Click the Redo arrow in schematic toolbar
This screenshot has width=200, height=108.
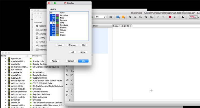(x=163, y=17)
